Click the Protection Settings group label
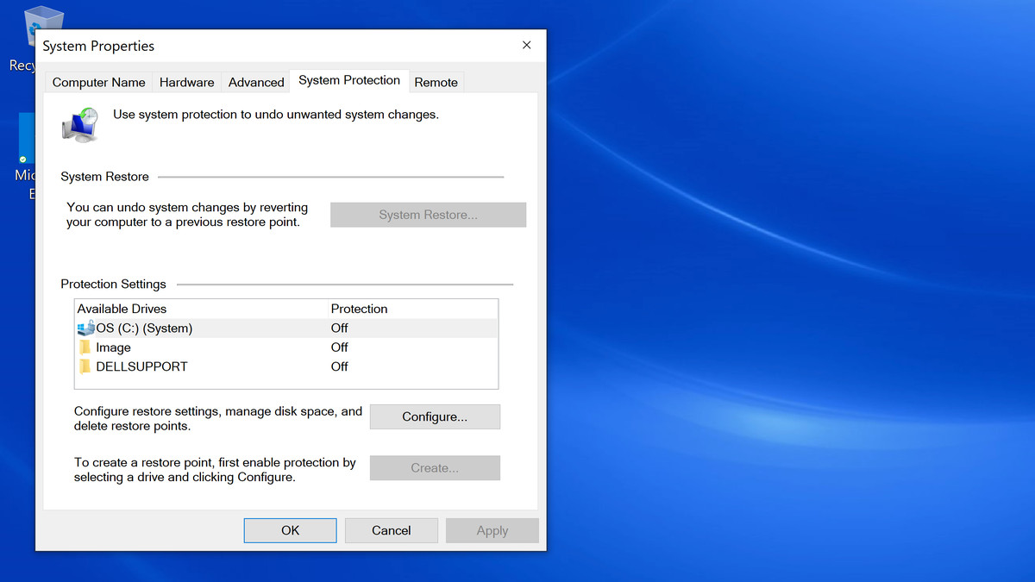Image resolution: width=1035 pixels, height=582 pixels. click(113, 284)
